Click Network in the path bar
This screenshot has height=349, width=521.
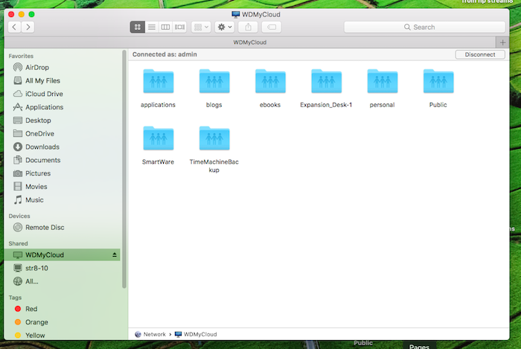click(150, 334)
